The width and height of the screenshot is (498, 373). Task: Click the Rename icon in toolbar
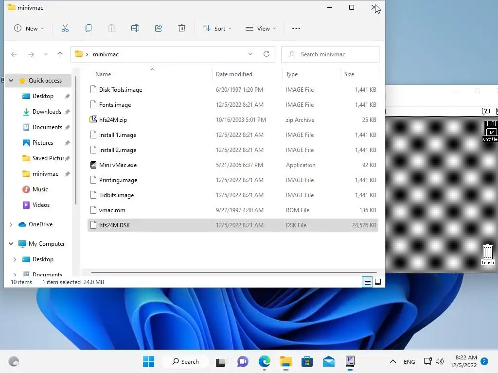click(x=135, y=29)
